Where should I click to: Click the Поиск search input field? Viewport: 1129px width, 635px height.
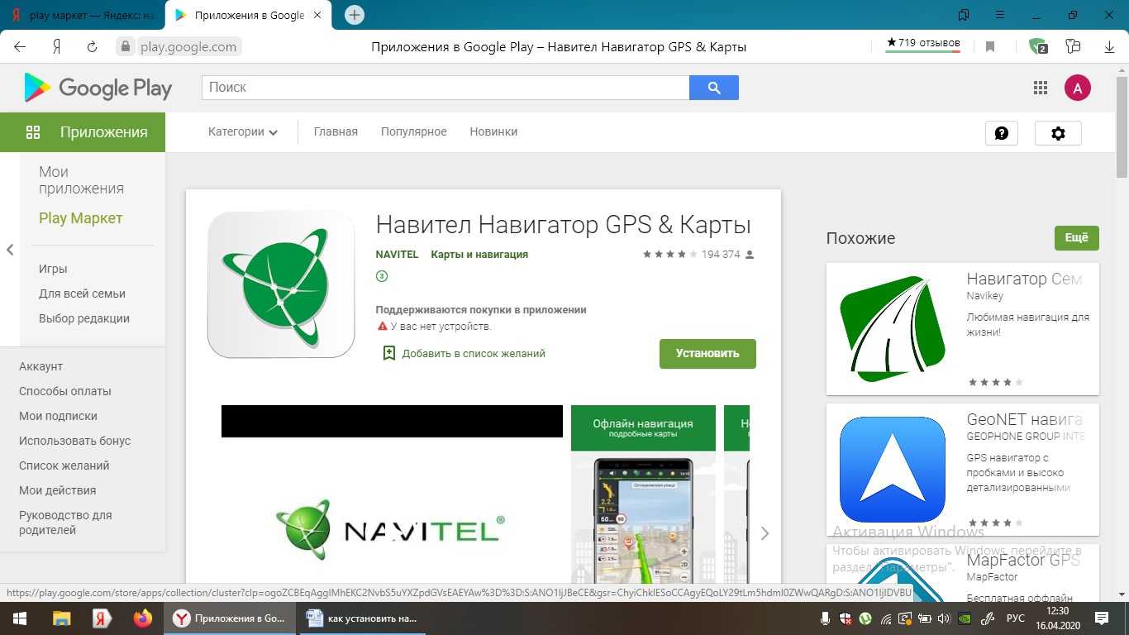(445, 88)
